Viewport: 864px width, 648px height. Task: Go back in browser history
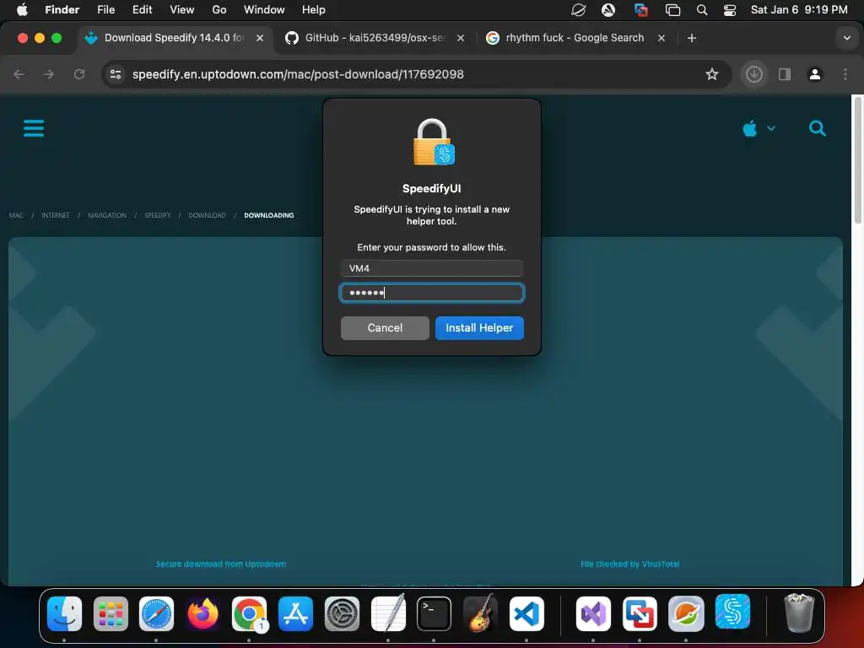(19, 74)
